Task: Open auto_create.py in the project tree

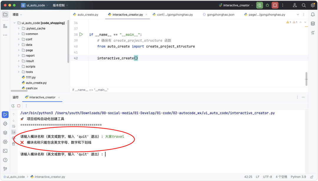Action: pyautogui.click(x=34, y=83)
